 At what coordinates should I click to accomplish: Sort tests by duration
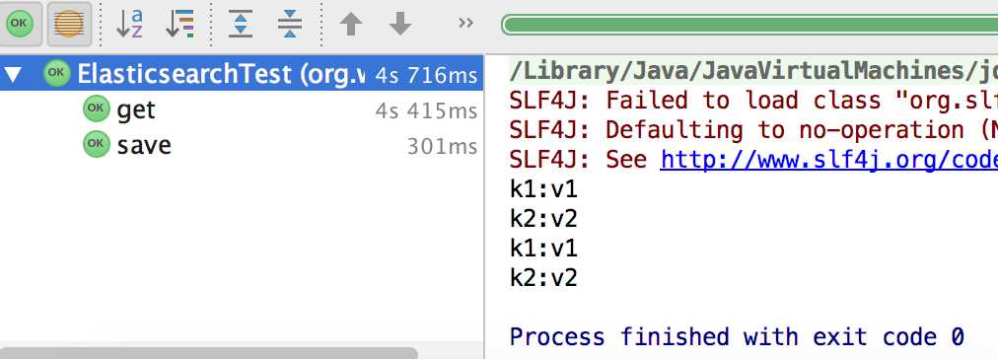[180, 25]
